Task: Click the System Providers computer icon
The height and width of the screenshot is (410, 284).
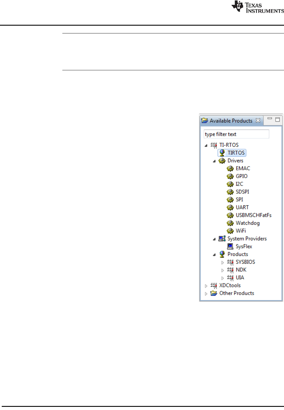Action: 222,238
